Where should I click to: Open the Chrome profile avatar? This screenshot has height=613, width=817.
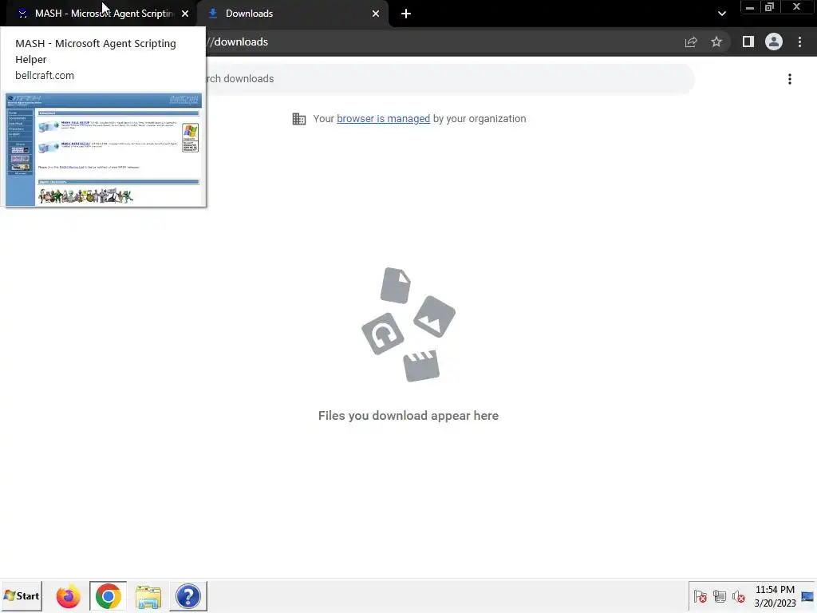(774, 42)
